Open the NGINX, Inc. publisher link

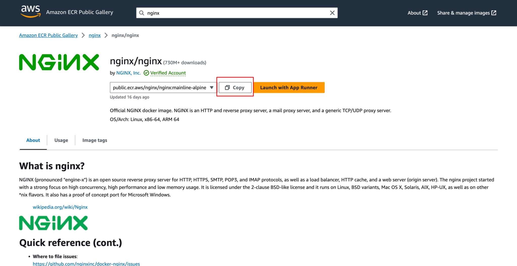(128, 73)
